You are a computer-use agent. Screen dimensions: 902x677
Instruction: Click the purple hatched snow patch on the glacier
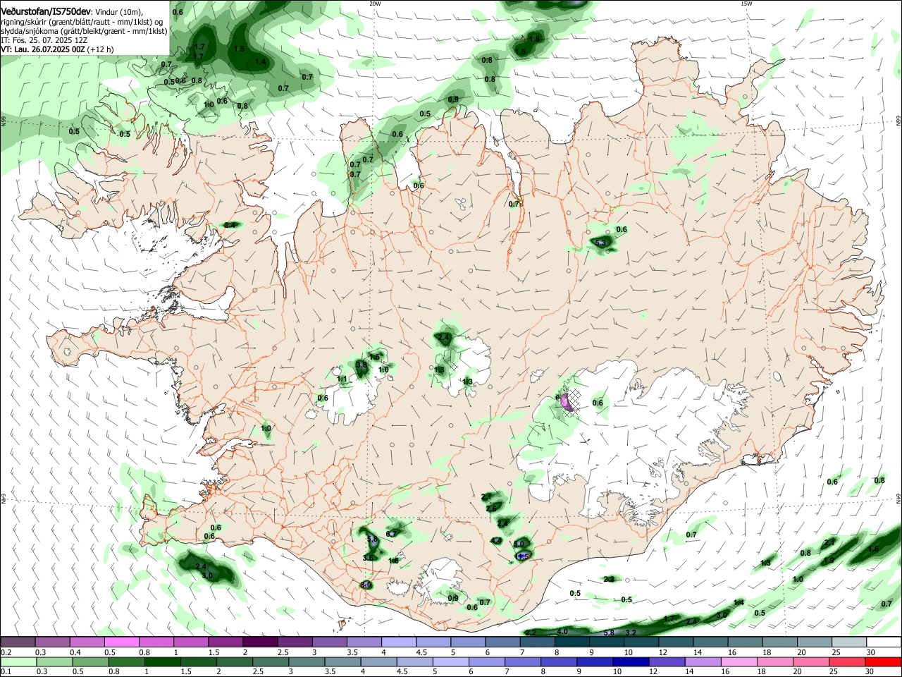568,403
